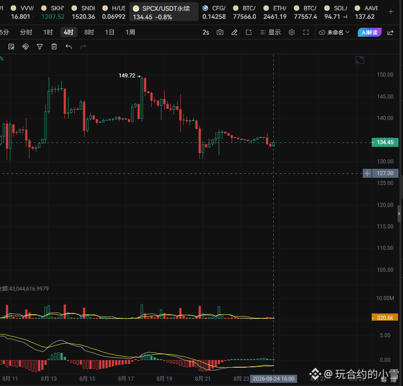This screenshot has height=386, width=403.
Task: Undo last drawing action
Action: [68, 47]
